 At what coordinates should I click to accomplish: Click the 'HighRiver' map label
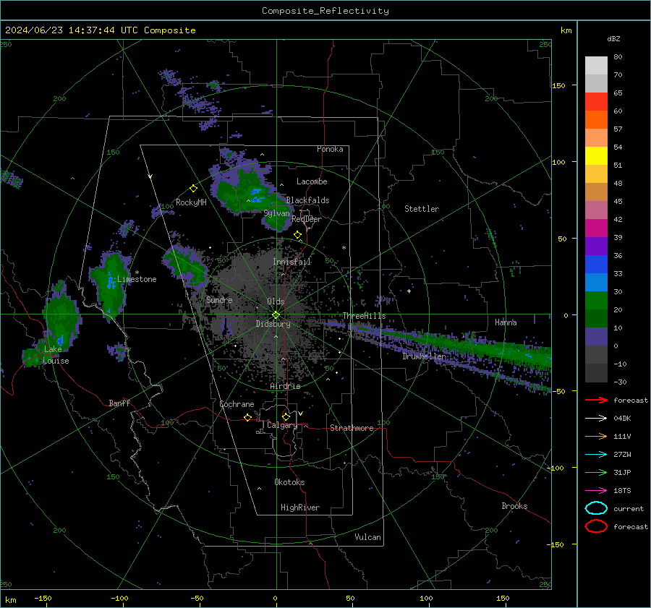coord(300,508)
